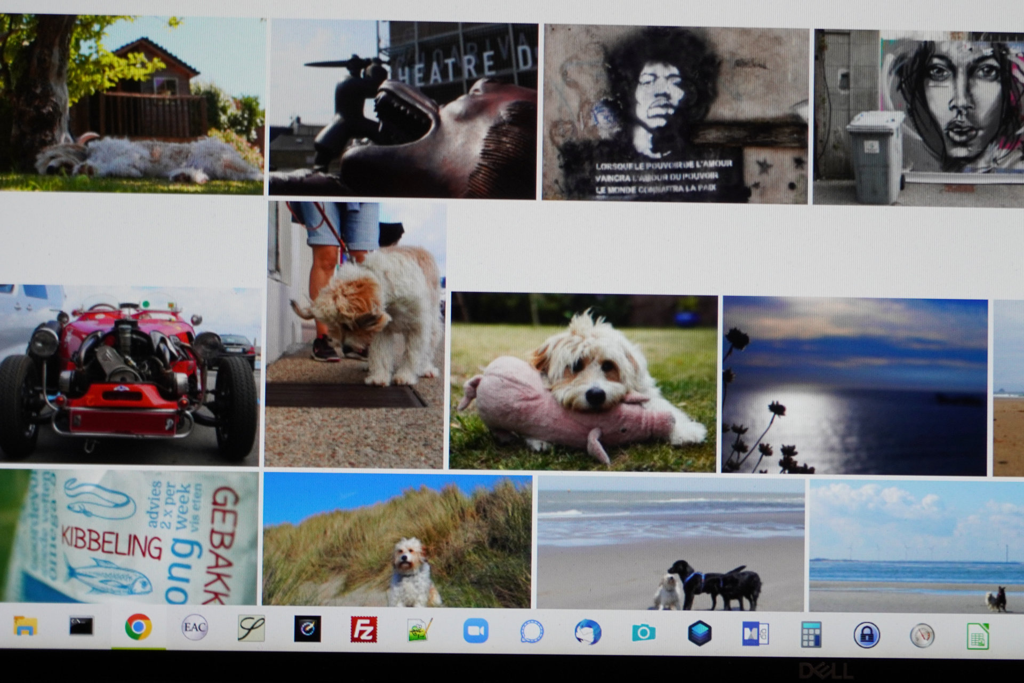
Task: Open the moonlit sea with flowers photo
Action: coord(854,386)
